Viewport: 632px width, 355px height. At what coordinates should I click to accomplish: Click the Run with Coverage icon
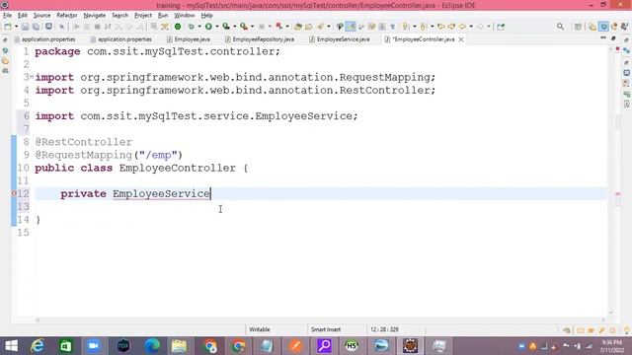pyautogui.click(x=226, y=27)
